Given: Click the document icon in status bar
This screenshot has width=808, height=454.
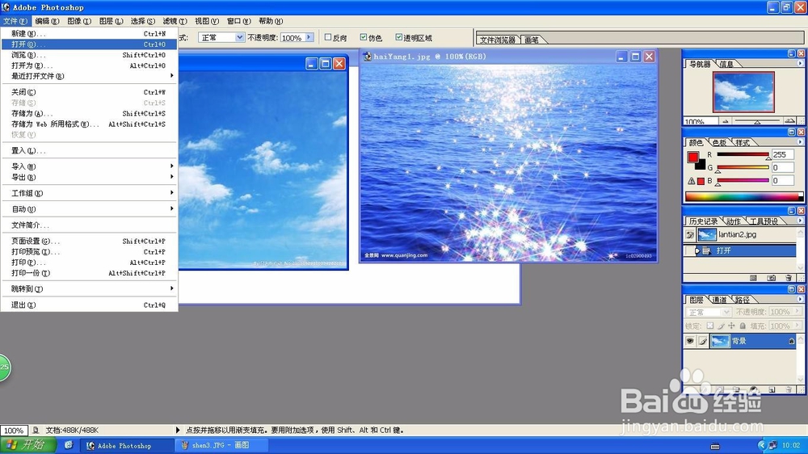Looking at the screenshot, I should point(36,430).
